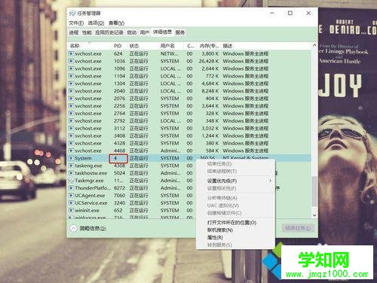Image resolution: width=377 pixels, height=283 pixels.
Task: Click the scrollbar up arrow in process list
Action: (x=314, y=45)
